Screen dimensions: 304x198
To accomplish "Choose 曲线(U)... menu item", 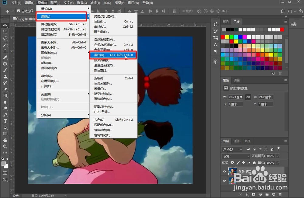I will click(x=113, y=26).
